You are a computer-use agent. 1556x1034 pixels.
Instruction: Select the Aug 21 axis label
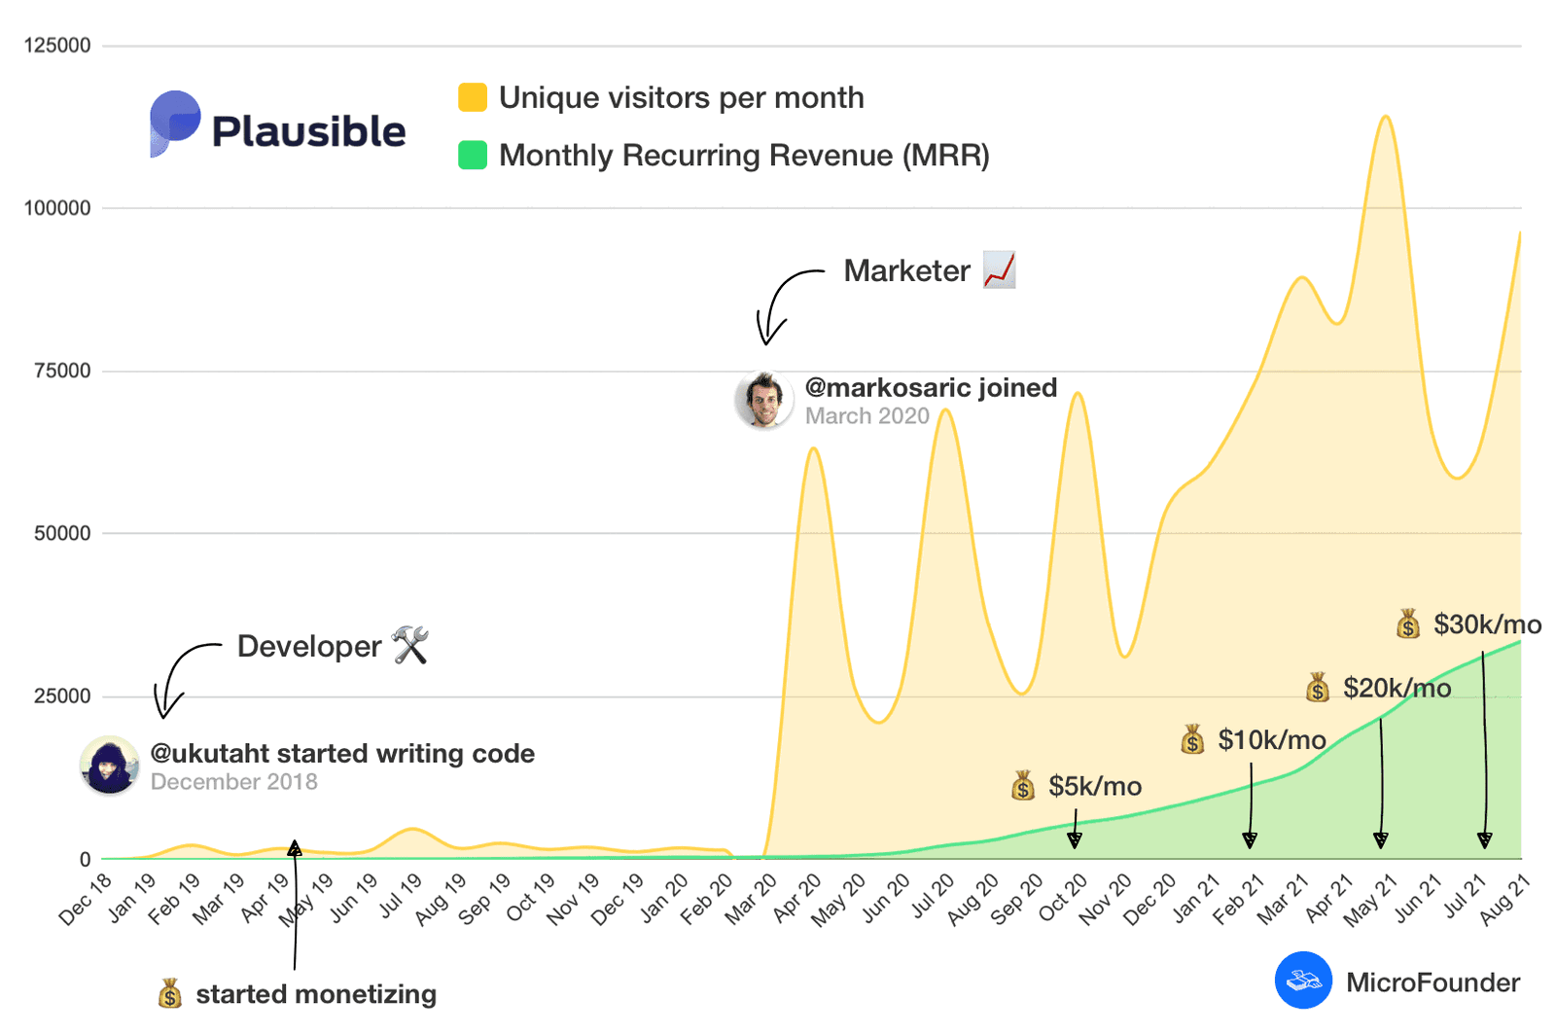(x=1505, y=899)
